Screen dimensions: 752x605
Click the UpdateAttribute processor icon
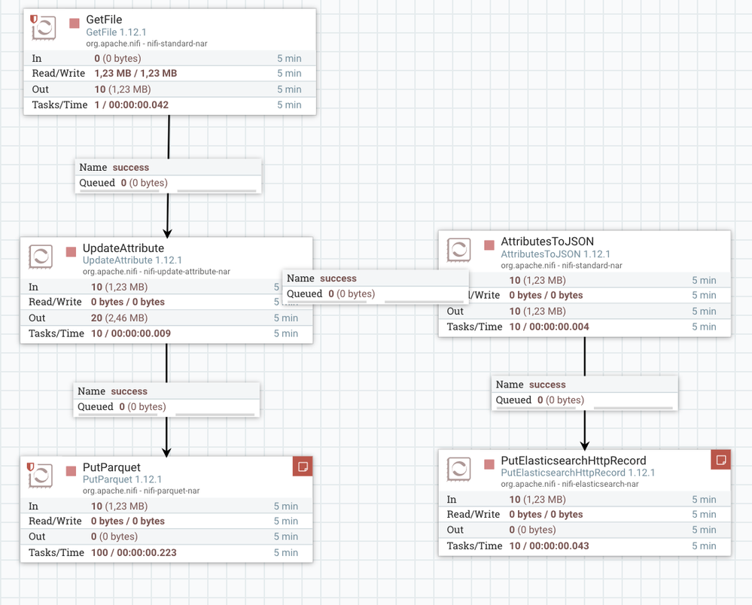(x=41, y=257)
